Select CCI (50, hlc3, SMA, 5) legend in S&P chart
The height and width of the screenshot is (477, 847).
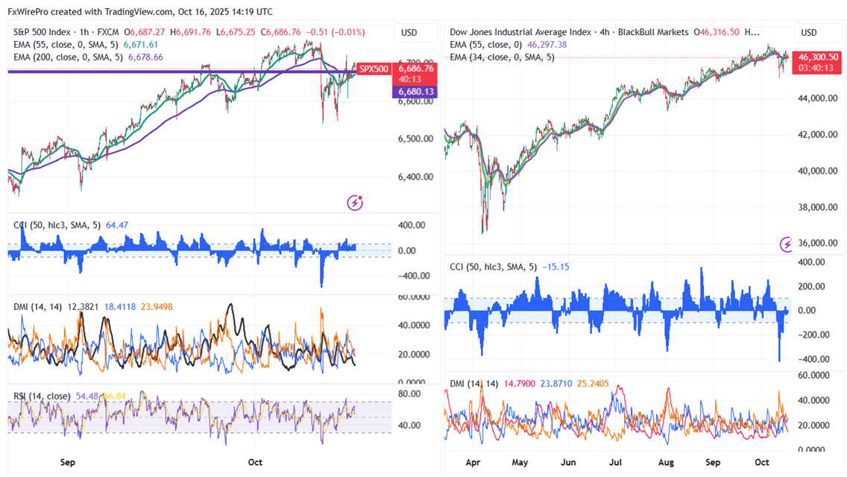tap(57, 225)
